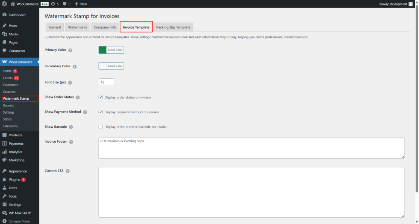Screen dimensions: 419x224
Task: Click help icon beside Invoice Footer
Action: click(x=71, y=142)
